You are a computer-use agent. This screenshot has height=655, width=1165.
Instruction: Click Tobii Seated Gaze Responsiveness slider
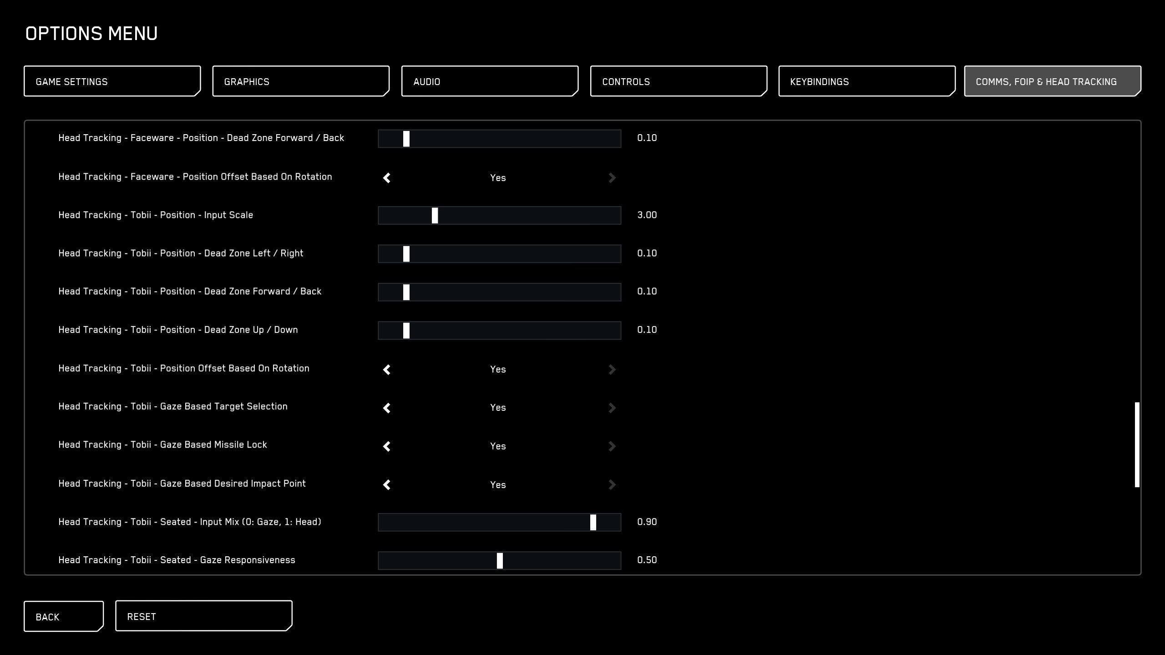click(499, 561)
